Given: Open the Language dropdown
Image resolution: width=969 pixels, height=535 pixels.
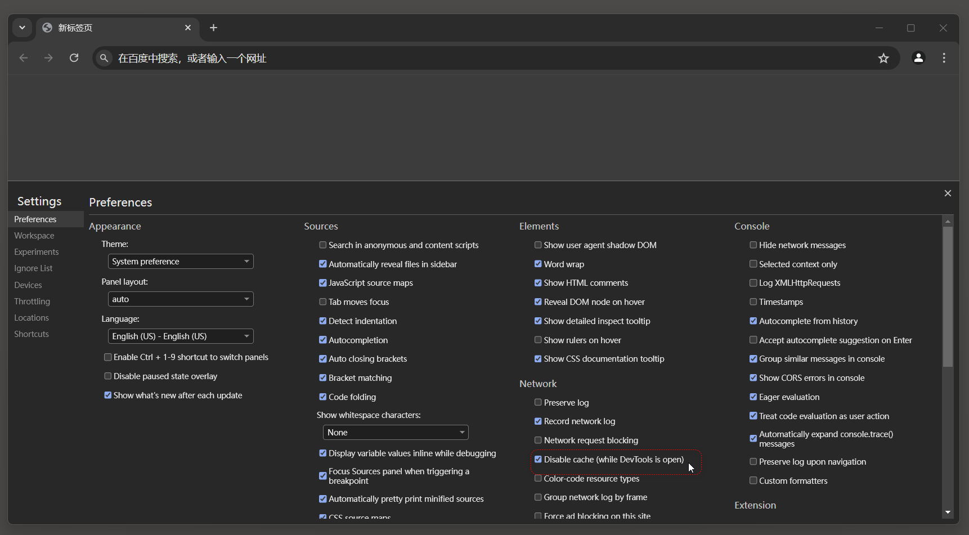Looking at the screenshot, I should click(x=181, y=336).
